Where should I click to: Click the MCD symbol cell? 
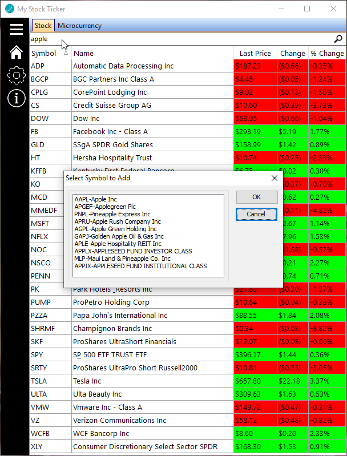(x=47, y=197)
